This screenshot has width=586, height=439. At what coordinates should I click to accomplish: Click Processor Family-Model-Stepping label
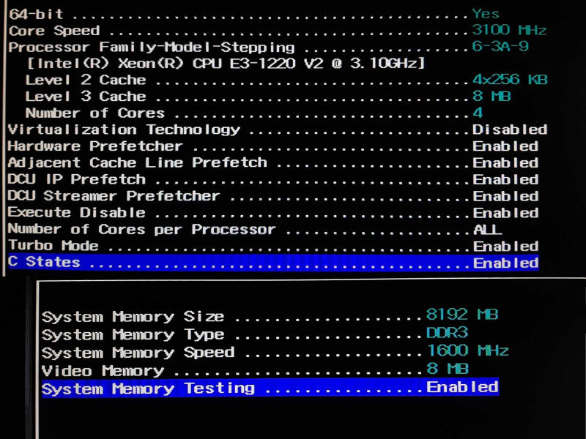point(152,48)
